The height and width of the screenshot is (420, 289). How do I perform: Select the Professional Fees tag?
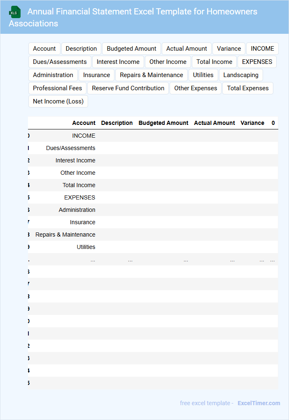pos(57,88)
